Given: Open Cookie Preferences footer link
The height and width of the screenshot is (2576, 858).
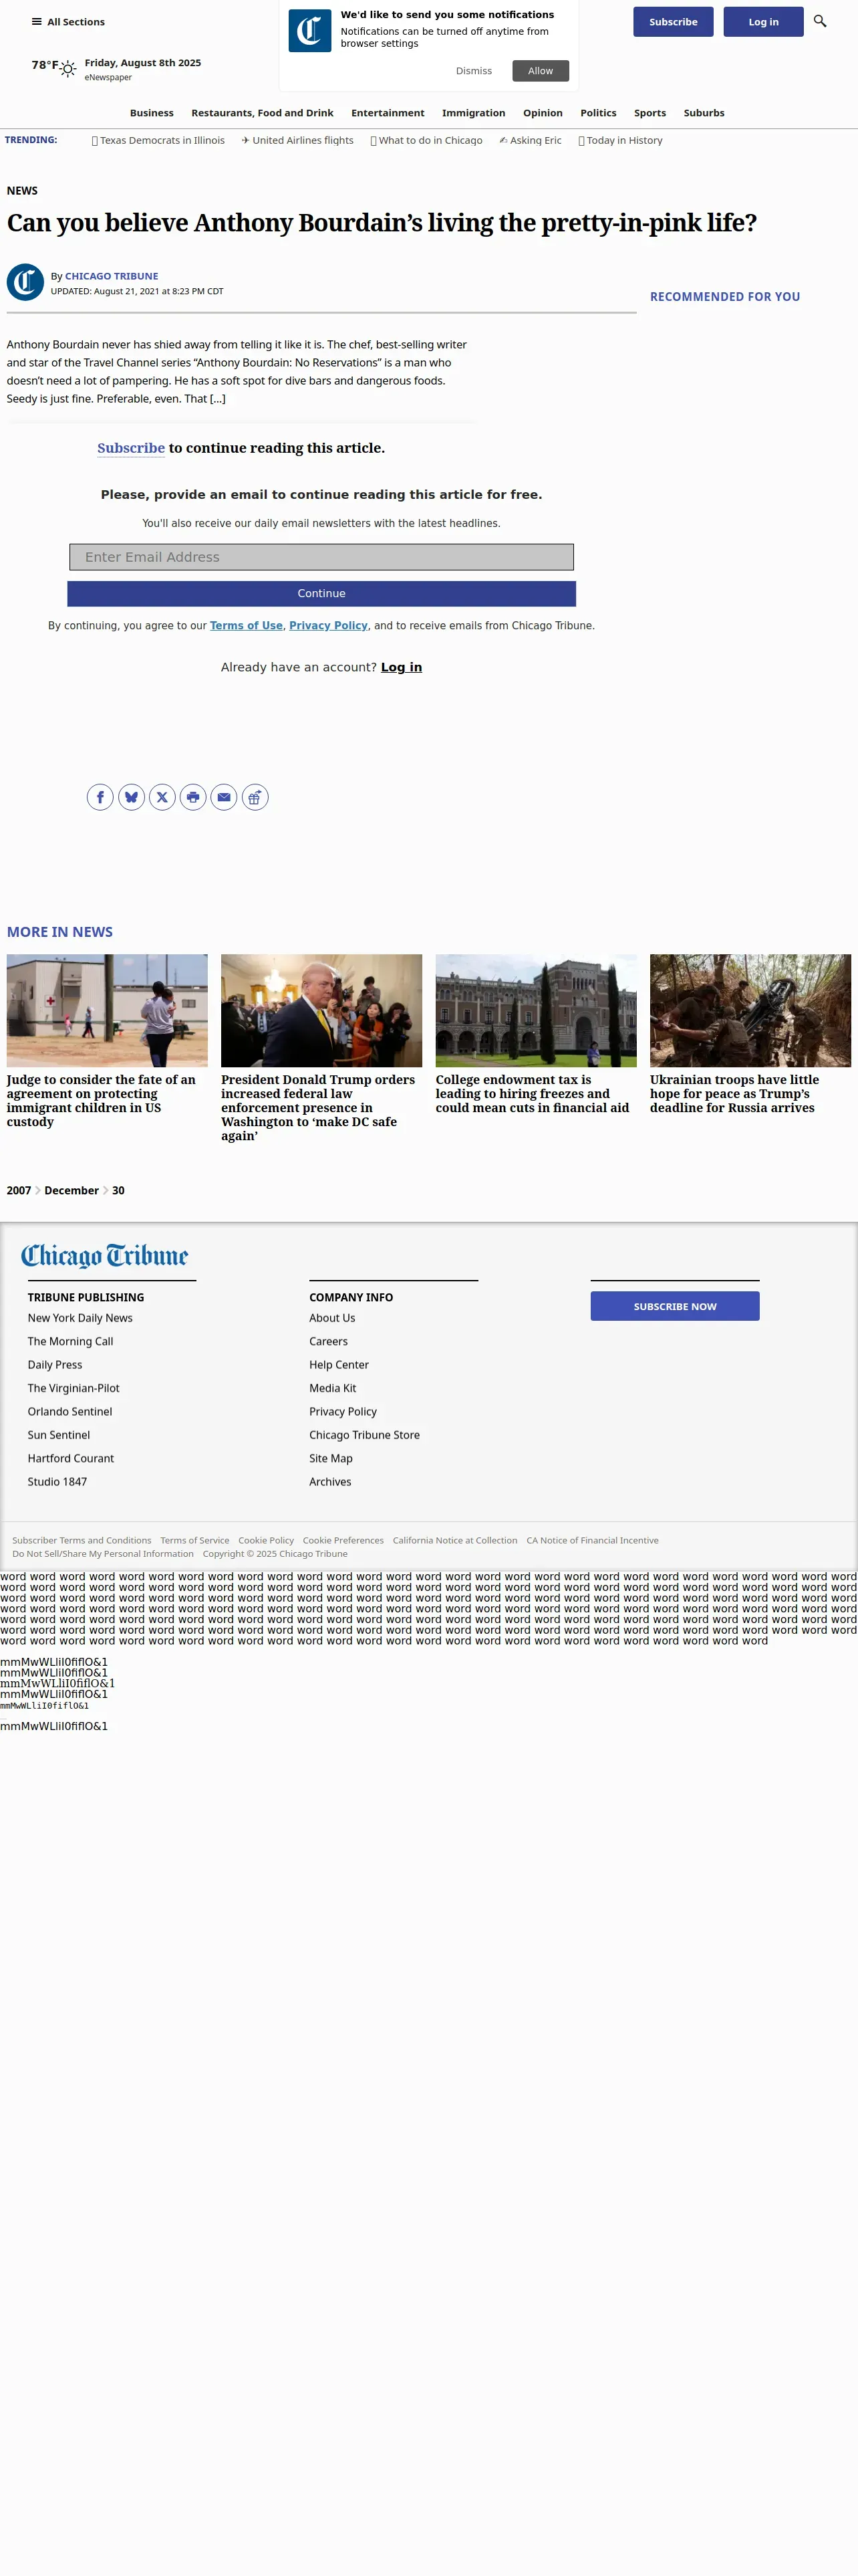Looking at the screenshot, I should (343, 1540).
